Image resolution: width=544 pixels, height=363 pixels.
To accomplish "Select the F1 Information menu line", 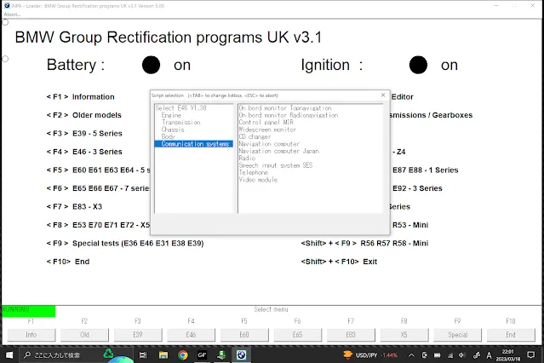I will click(81, 97).
